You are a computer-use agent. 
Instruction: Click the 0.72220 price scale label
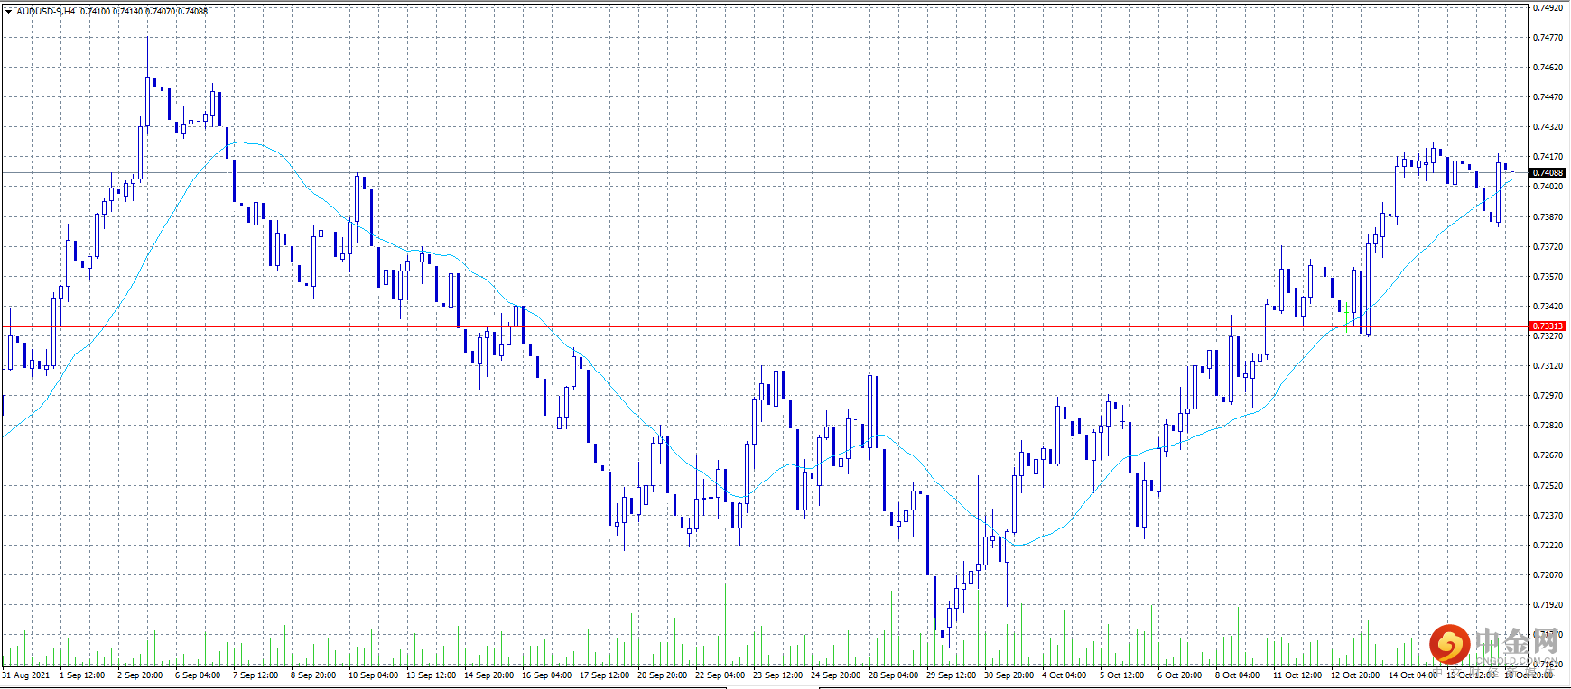coord(1548,546)
